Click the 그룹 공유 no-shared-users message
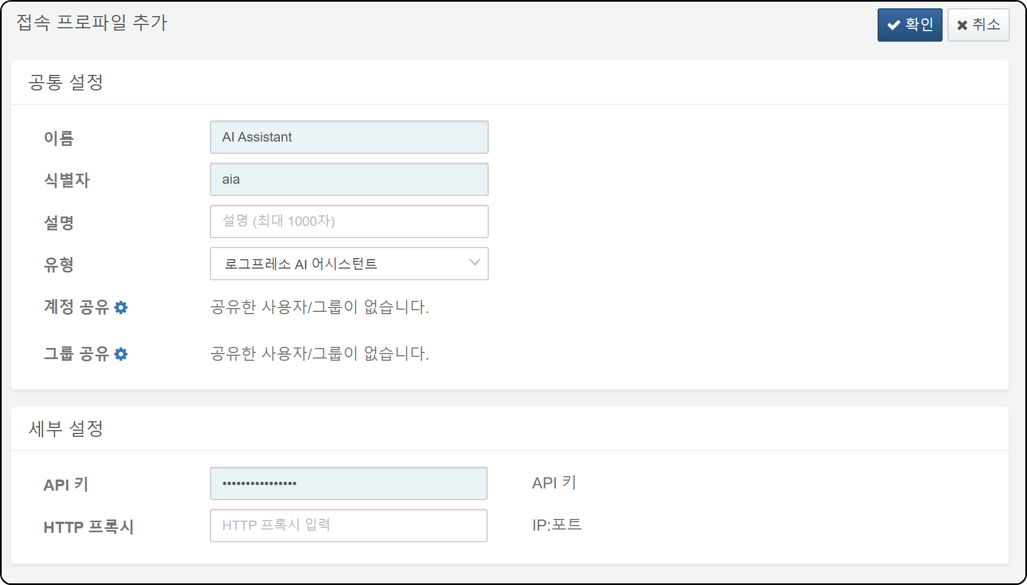This screenshot has width=1027, height=585. (x=319, y=354)
